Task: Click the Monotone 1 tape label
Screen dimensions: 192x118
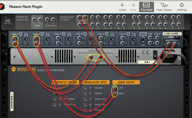Action: 12,101
